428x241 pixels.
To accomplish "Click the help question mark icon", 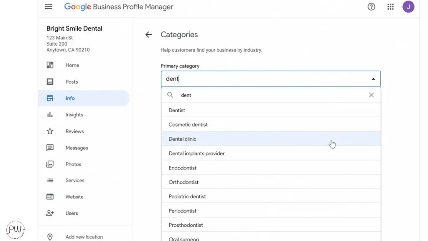I will tap(371, 7).
